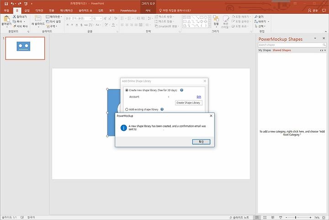The image size is (329, 220).
Task: Click the Format Painter (서식 복사) brush
Action: click(x=15, y=26)
